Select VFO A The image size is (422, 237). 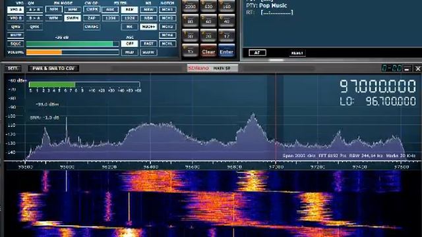(16, 10)
